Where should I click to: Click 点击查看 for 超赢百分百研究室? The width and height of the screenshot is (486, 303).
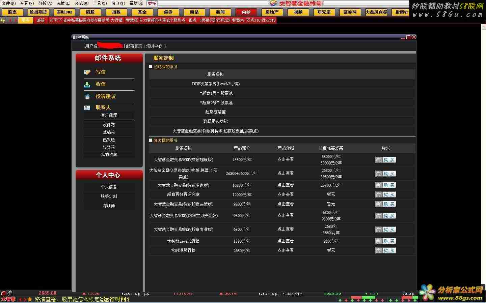[x=286, y=194]
